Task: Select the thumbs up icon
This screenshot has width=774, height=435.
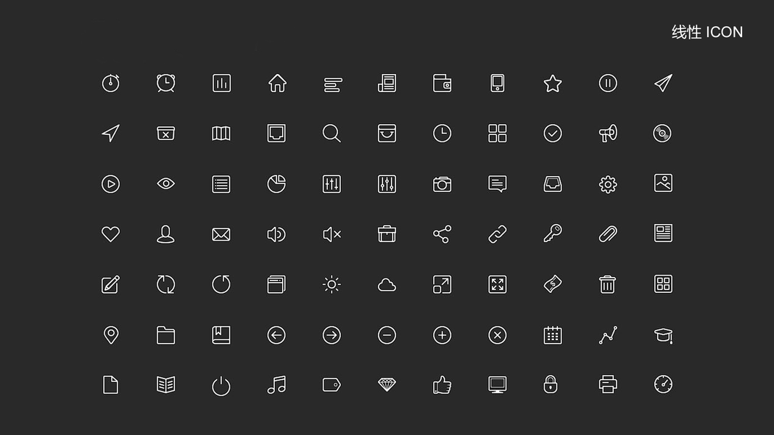Action: click(x=442, y=385)
